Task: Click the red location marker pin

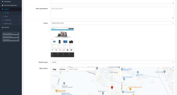Action: pos(112,88)
